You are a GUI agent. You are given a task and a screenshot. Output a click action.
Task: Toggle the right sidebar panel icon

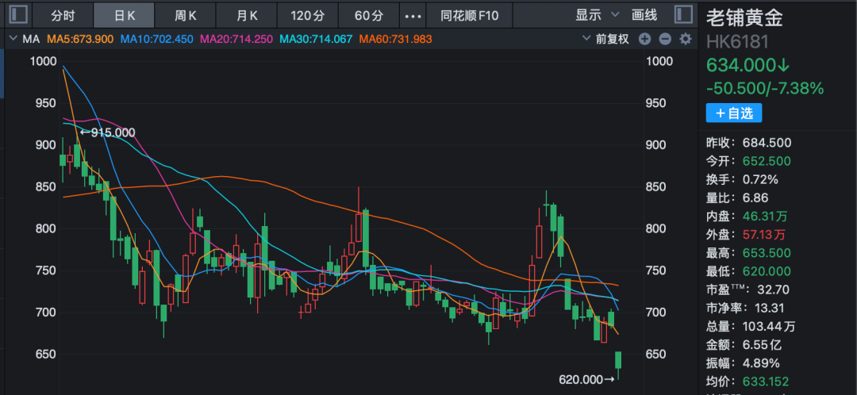(x=682, y=15)
